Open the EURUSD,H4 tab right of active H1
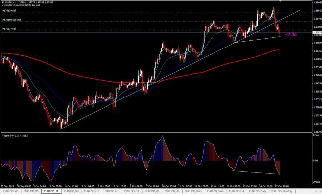The image size is (322, 194). (71, 191)
